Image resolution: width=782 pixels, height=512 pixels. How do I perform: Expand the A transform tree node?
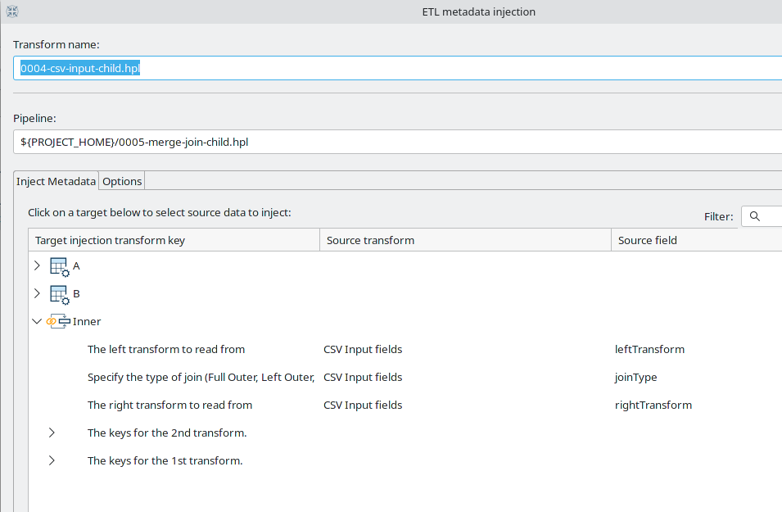pyautogui.click(x=37, y=265)
